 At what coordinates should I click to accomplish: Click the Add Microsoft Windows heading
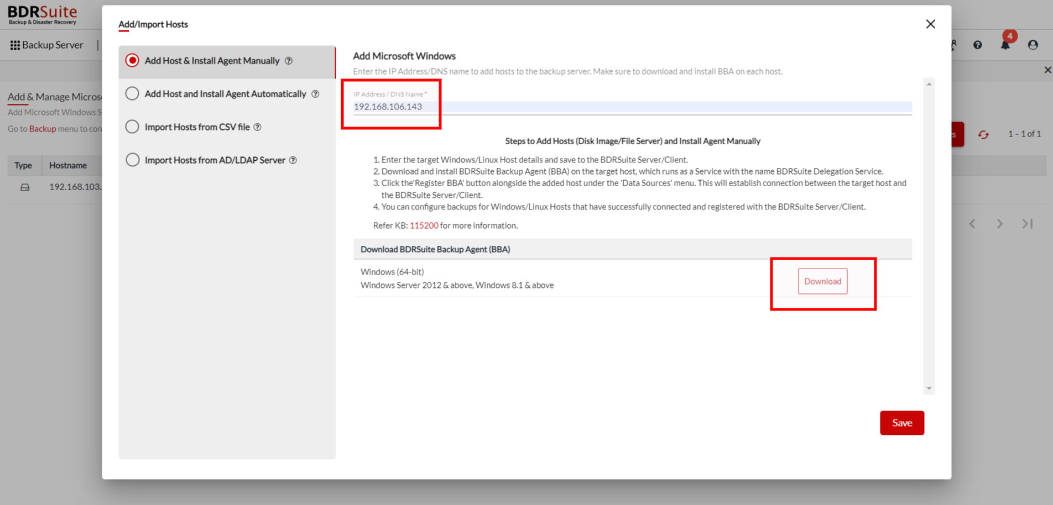point(404,56)
